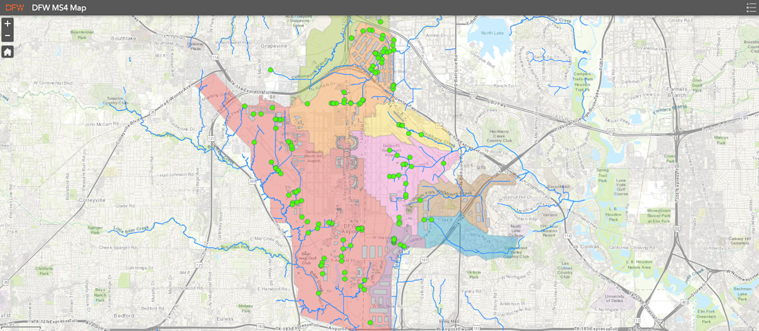The height and width of the screenshot is (331, 759).
Task: Reset map to default home extent
Action: (x=7, y=52)
